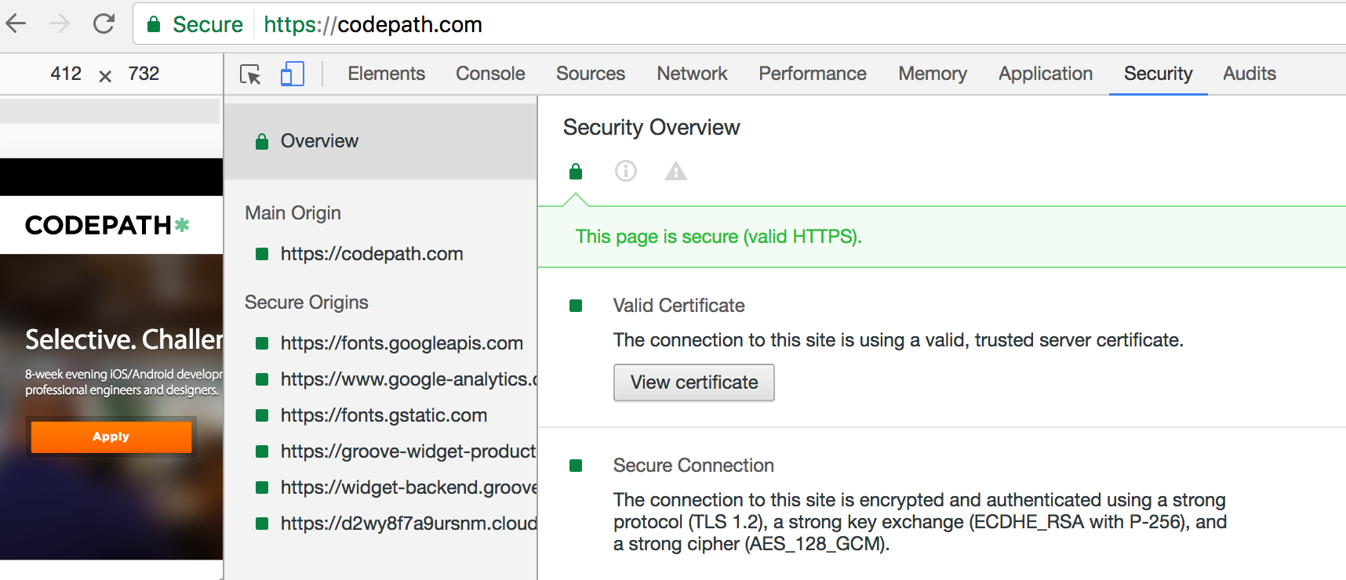
Task: Select the https://codepath.com main origin
Action: [371, 254]
